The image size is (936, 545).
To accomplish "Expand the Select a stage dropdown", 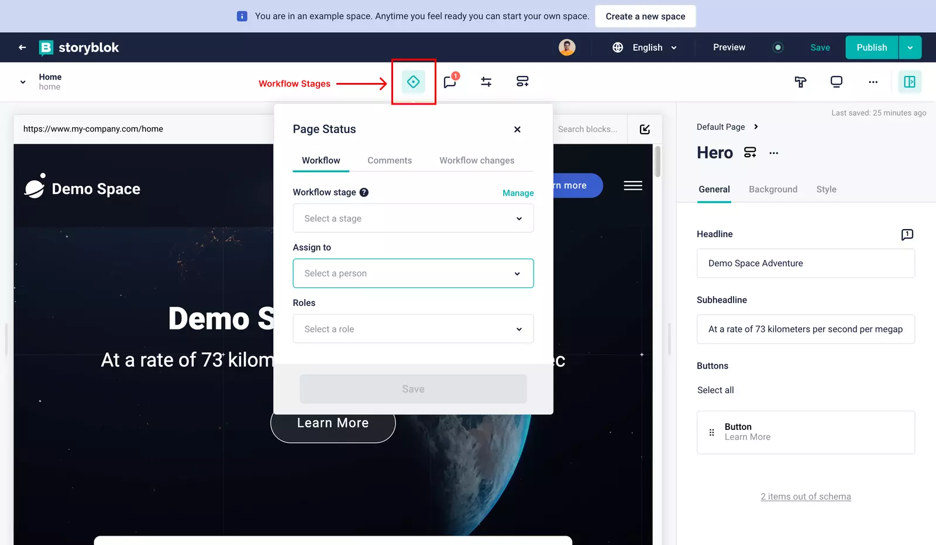I will [413, 218].
